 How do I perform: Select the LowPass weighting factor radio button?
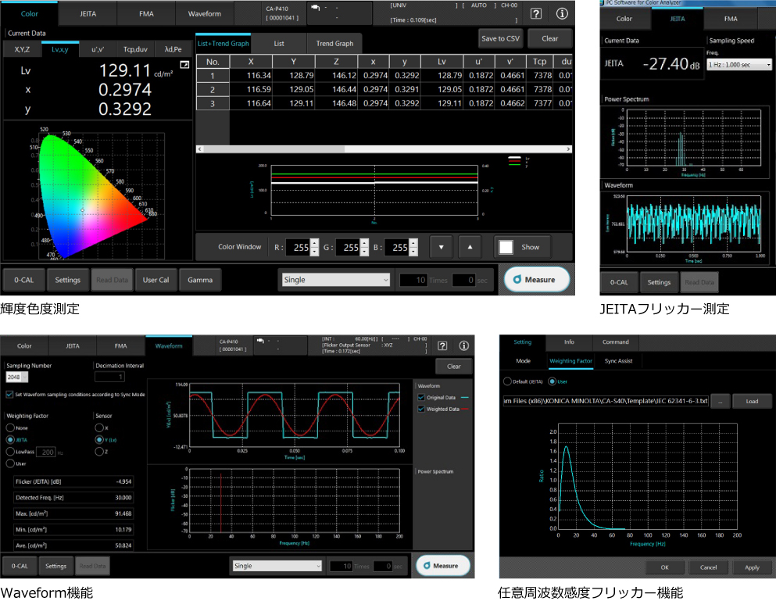tap(10, 452)
